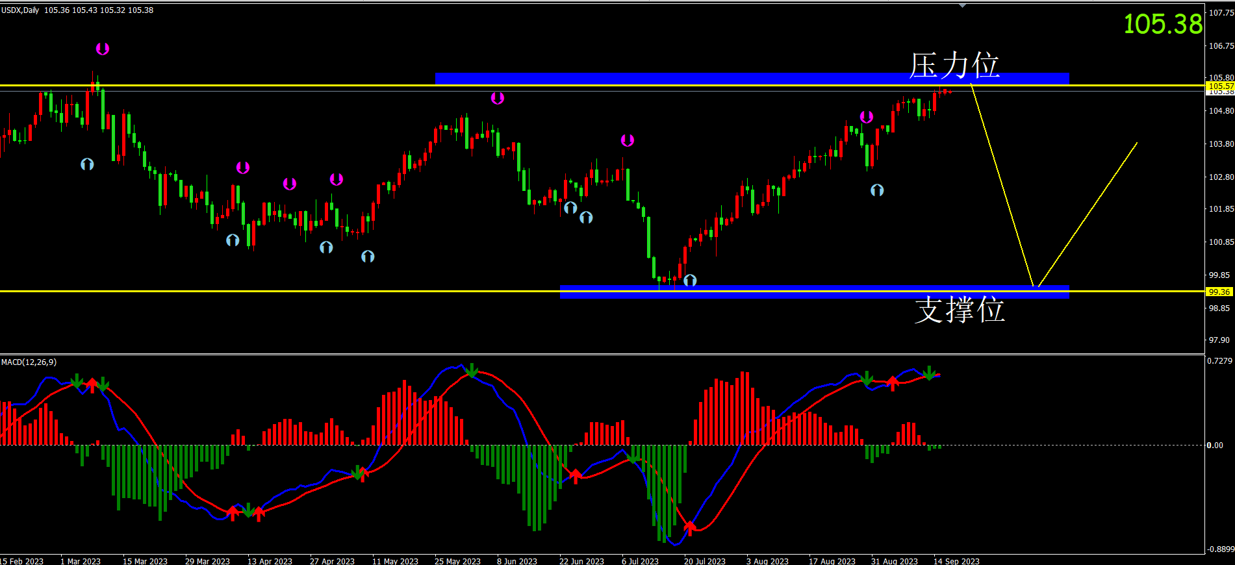The width and height of the screenshot is (1235, 565).
Task: Select the chart shift triangle on the top edge
Action: point(963,5)
